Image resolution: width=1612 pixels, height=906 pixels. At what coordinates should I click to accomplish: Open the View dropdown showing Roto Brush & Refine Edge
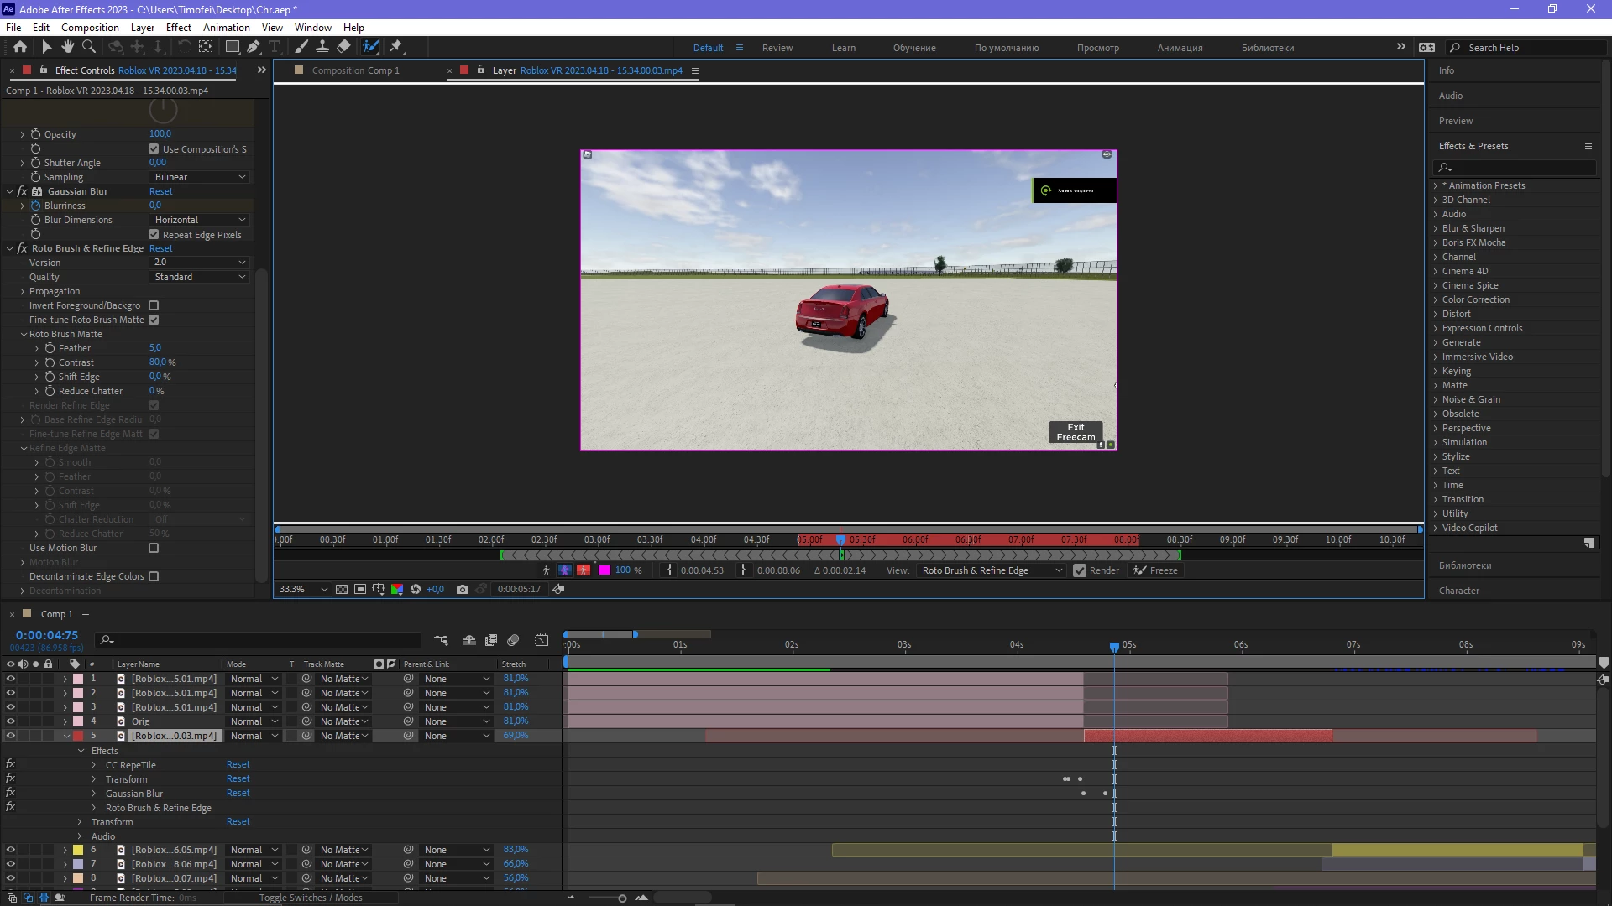[x=992, y=571]
